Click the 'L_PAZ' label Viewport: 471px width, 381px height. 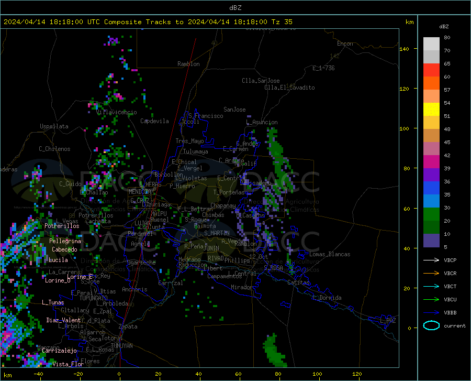(x=388, y=321)
